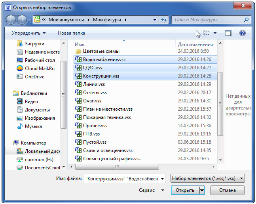Expand the address bar history dropdown
The image size is (256, 204).
(155, 20)
